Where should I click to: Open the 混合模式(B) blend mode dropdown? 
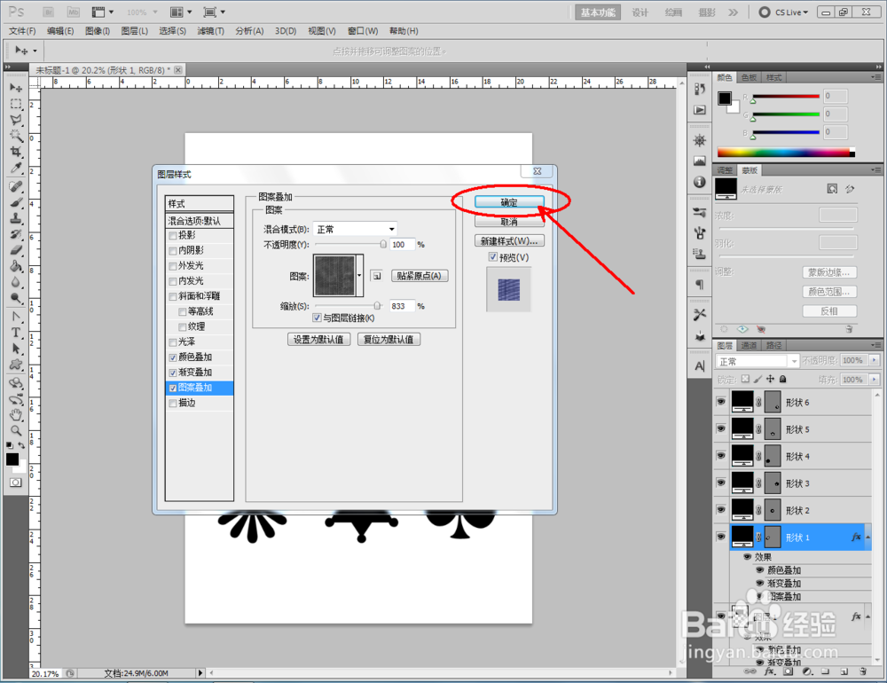[355, 229]
